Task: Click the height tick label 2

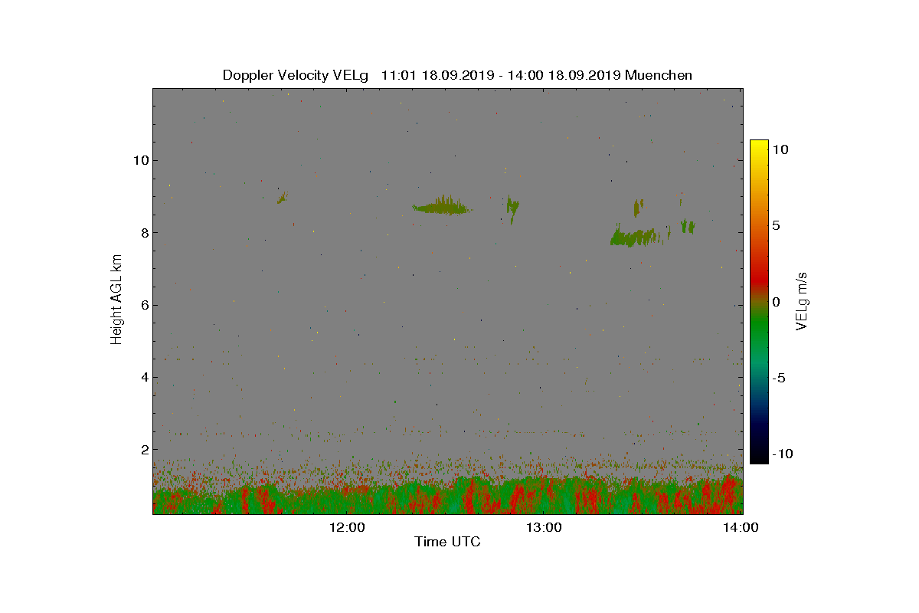Action: (x=143, y=449)
